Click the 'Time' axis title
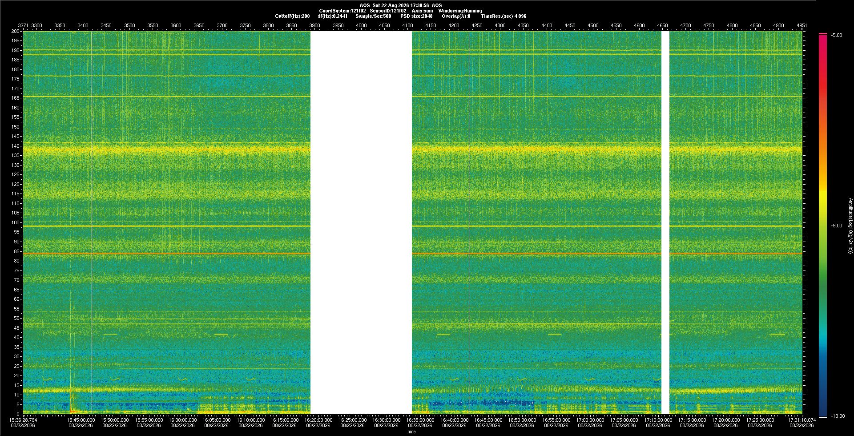The width and height of the screenshot is (854, 436). tap(411, 432)
